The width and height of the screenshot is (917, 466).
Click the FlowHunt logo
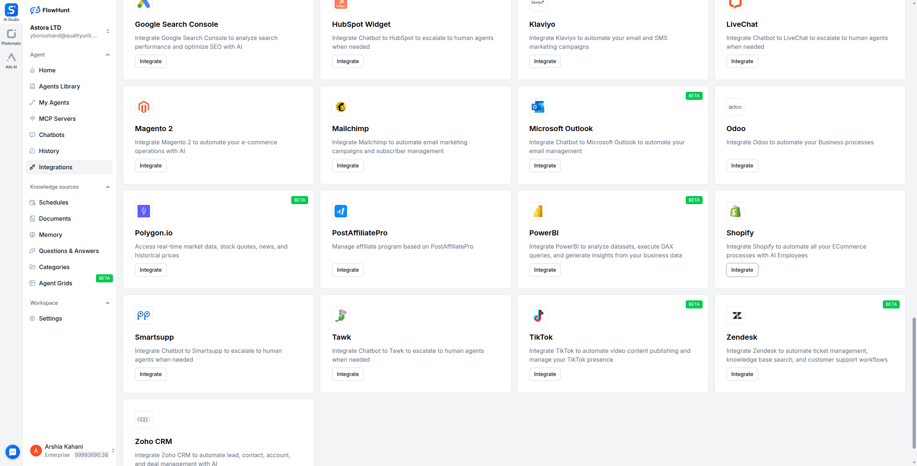50,10
